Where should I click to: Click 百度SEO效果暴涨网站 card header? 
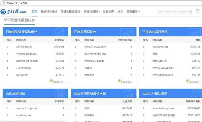35,32
